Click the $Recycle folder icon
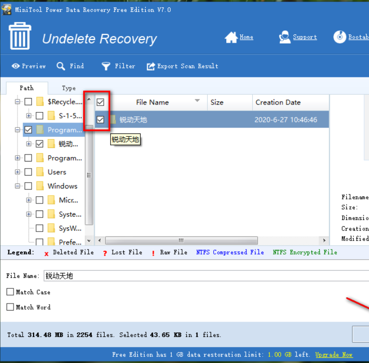369x363 pixels. (x=40, y=101)
